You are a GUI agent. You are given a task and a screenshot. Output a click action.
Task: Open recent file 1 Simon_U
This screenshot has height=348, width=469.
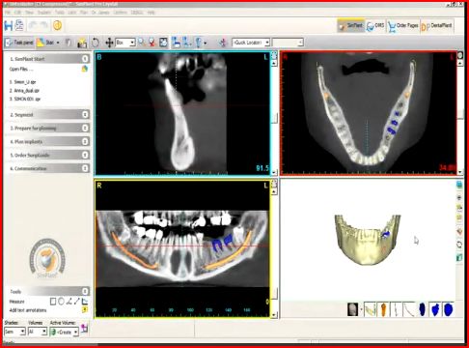click(x=22, y=82)
